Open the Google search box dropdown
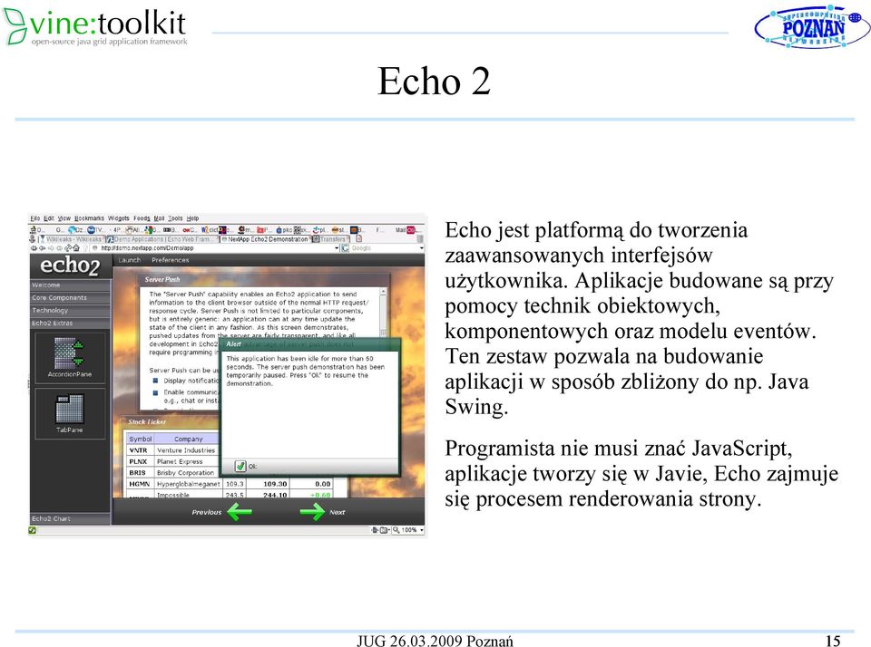871x647 pixels. point(422,248)
